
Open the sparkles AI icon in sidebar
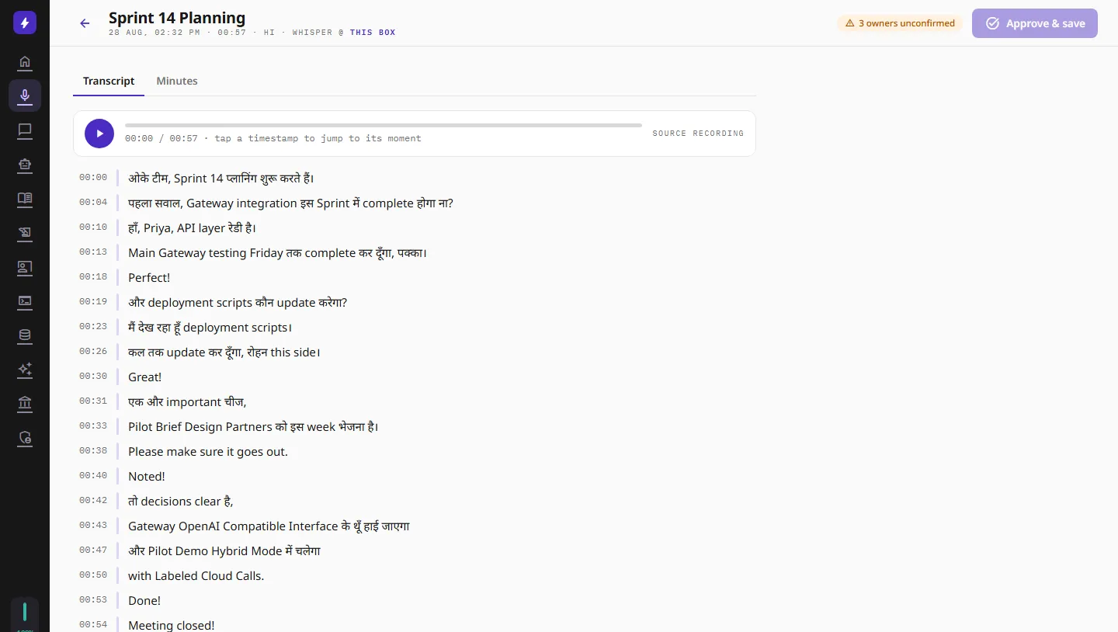click(x=25, y=370)
